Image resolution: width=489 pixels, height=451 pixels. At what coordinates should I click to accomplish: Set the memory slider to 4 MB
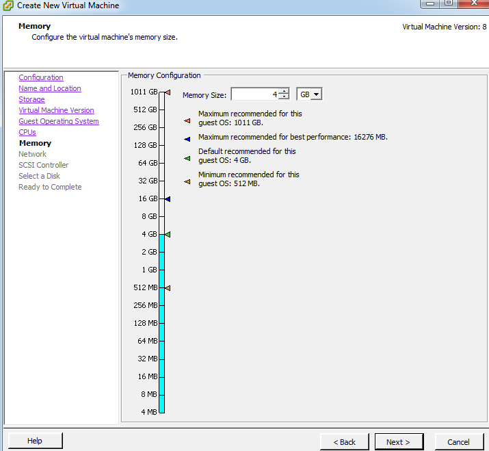coord(161,412)
